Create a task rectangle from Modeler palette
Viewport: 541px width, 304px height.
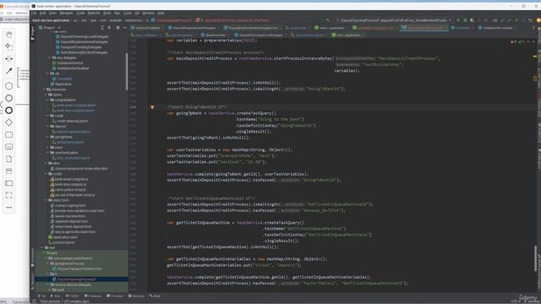(9, 134)
